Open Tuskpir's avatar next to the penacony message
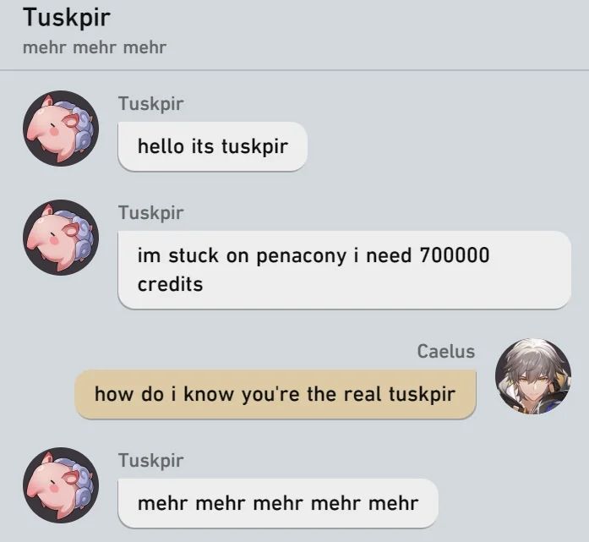The width and height of the screenshot is (589, 542). coord(61,238)
